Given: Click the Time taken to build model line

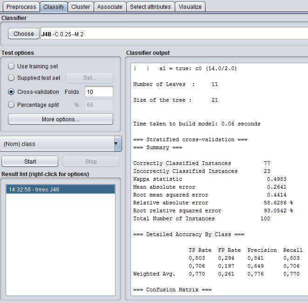Looking at the screenshot, I should tap(197, 124).
